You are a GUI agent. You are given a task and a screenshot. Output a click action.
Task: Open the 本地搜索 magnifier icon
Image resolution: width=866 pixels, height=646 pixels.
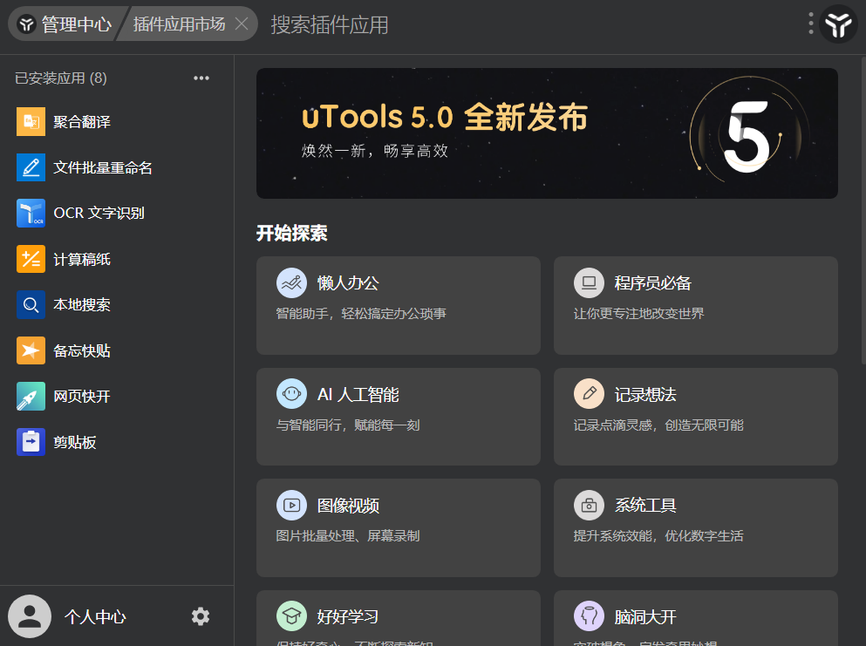pyautogui.click(x=31, y=305)
